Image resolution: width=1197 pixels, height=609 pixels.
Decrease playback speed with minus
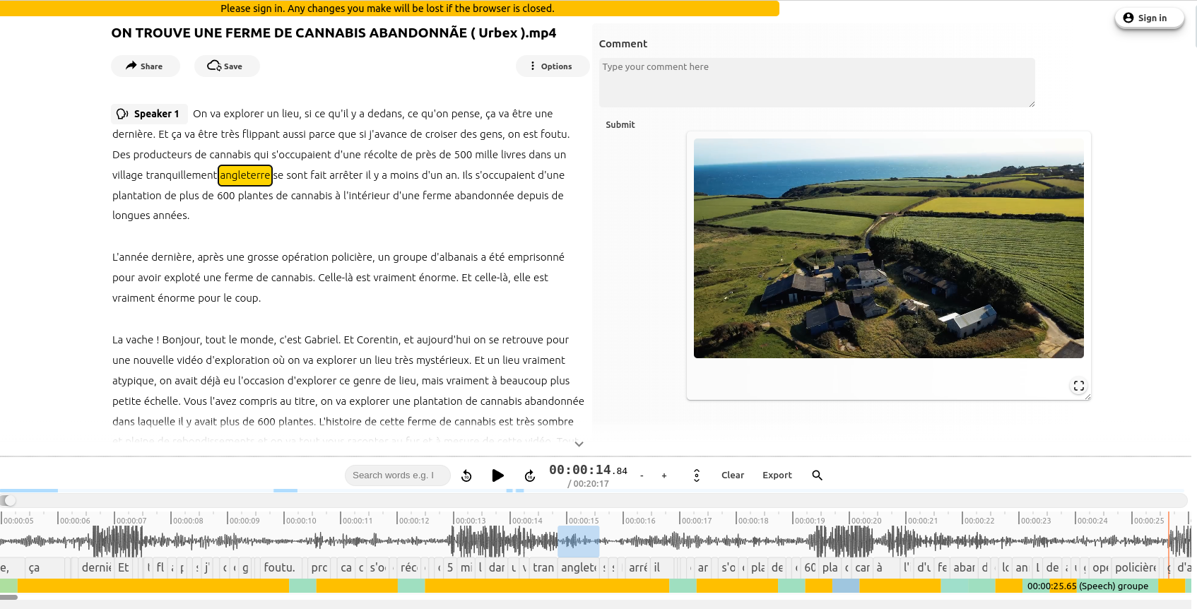tap(642, 475)
